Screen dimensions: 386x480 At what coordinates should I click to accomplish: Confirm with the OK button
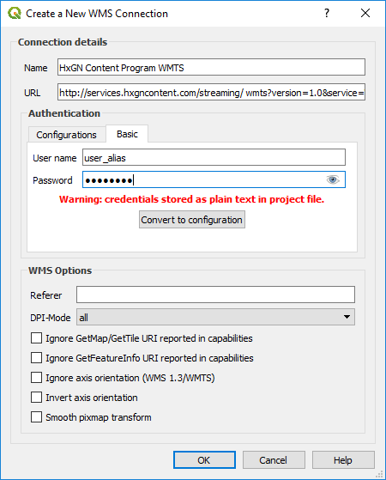pos(204,459)
